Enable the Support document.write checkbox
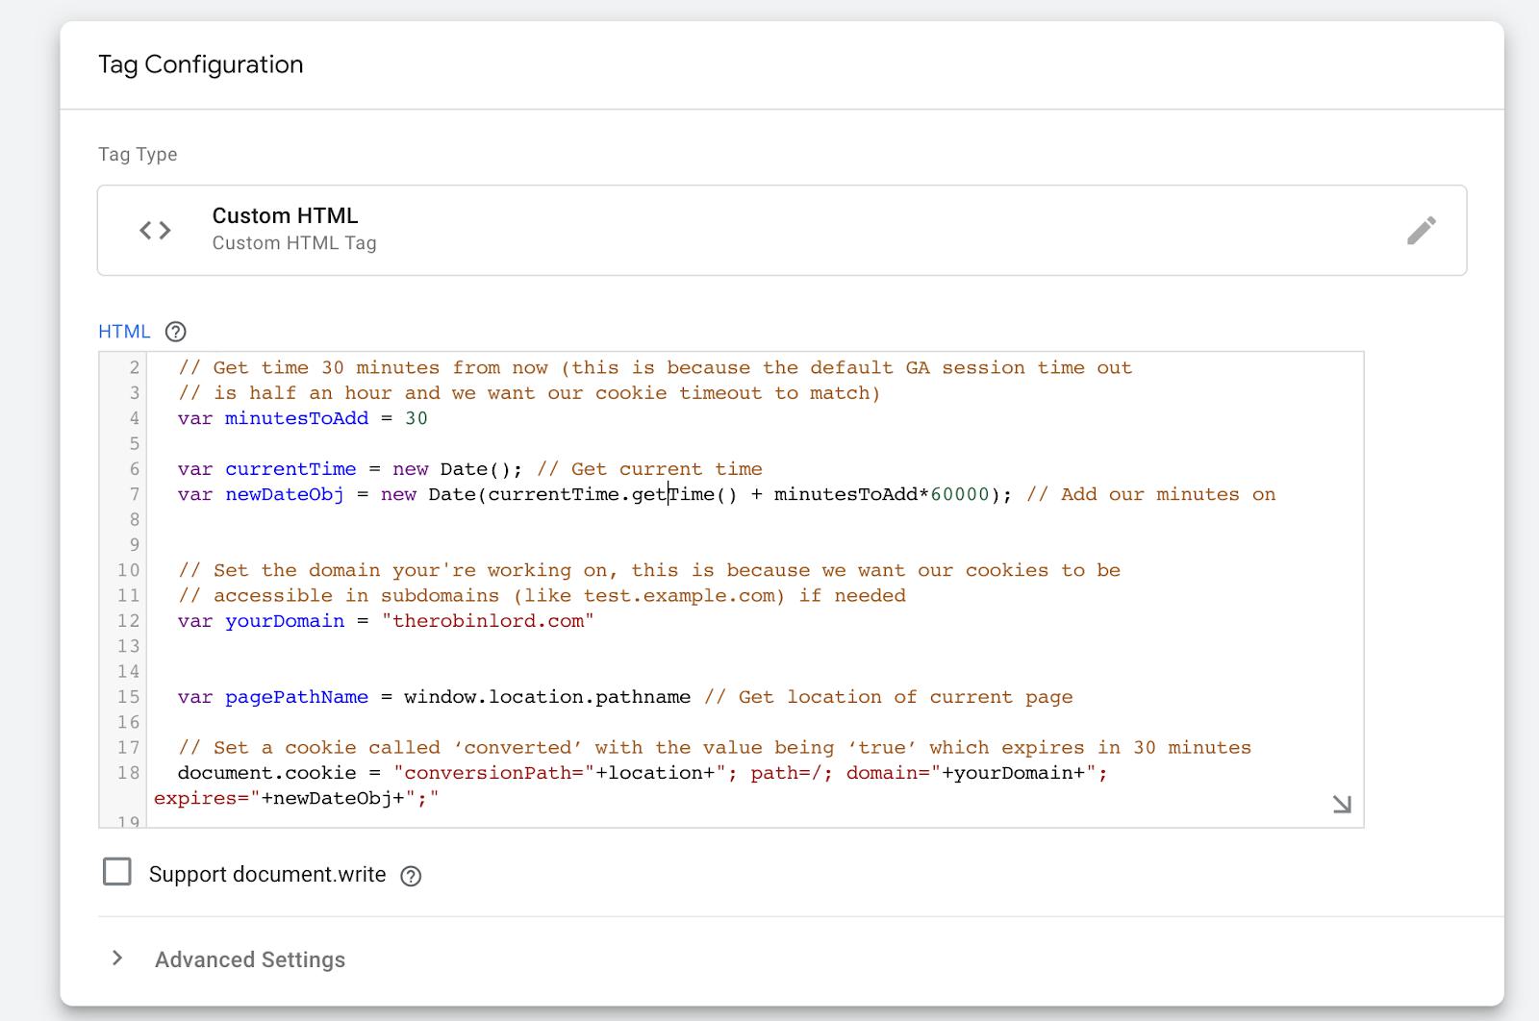1539x1021 pixels. [117, 872]
